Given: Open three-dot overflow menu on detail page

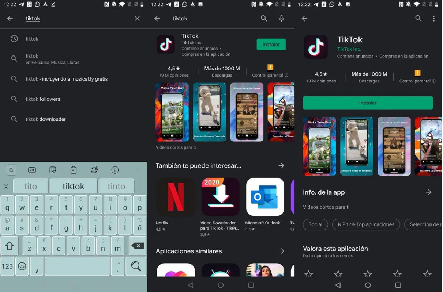Looking at the screenshot, I should [x=434, y=19].
